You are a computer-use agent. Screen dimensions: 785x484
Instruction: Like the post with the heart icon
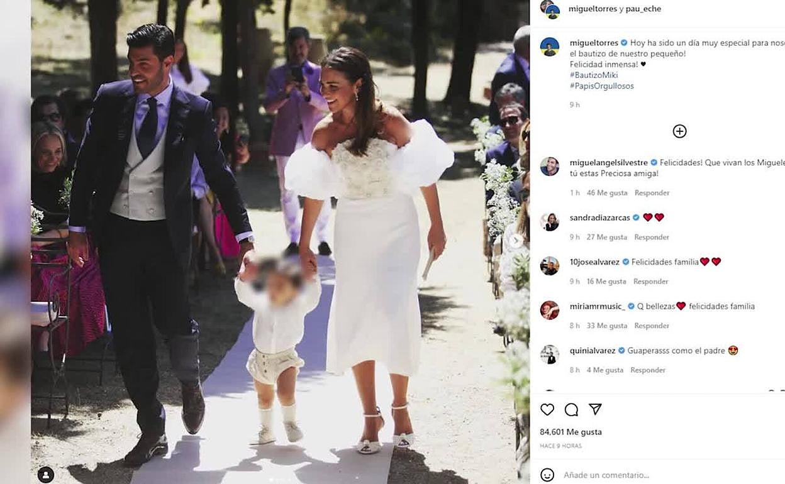[x=547, y=410]
